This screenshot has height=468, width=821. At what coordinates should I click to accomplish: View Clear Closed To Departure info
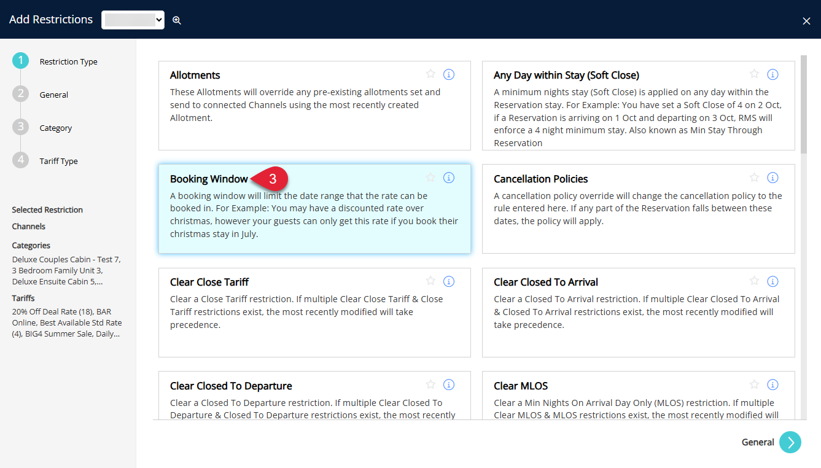tap(449, 385)
